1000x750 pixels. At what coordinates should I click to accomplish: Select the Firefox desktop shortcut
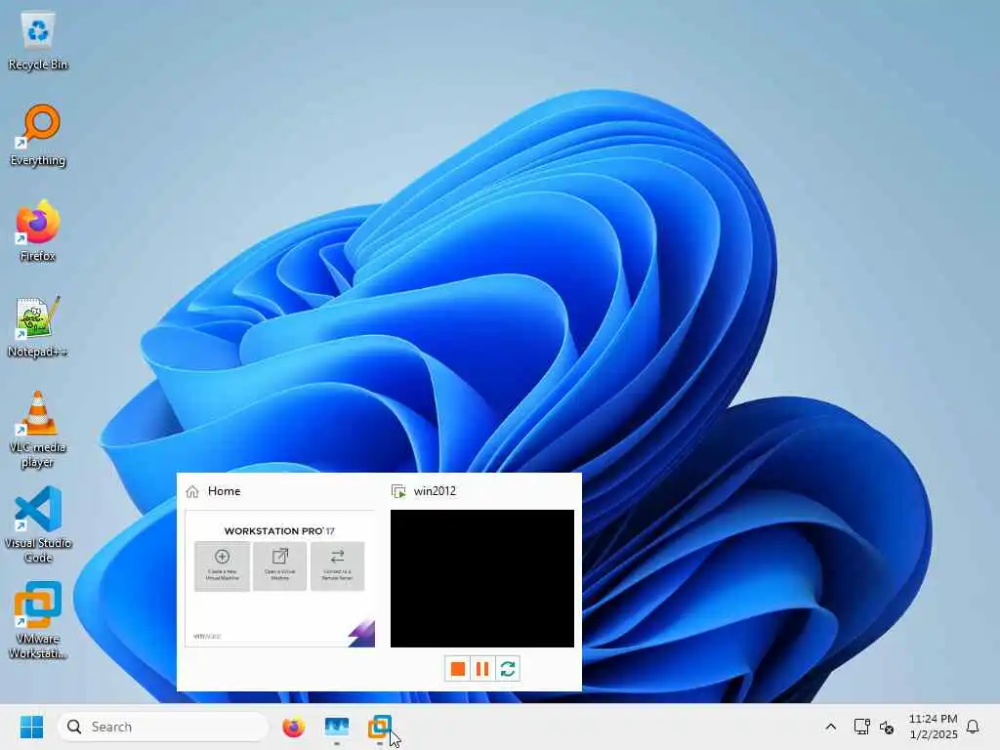point(38,231)
